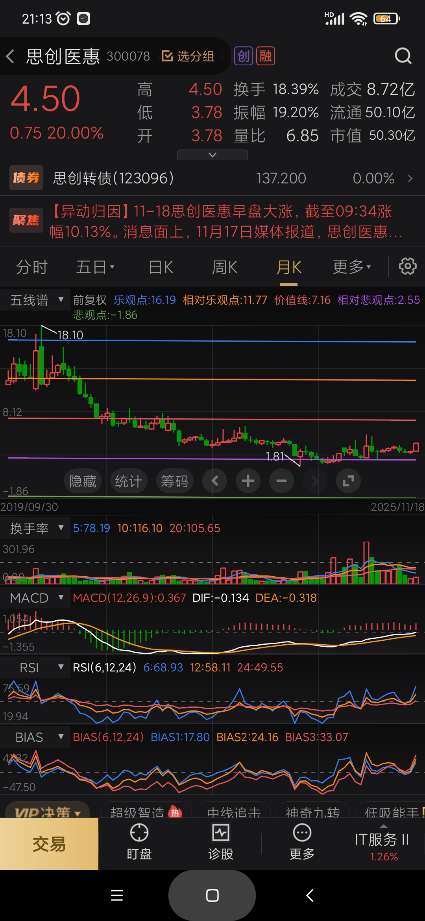Tap the Wi-Fi status icon
The image size is (425, 921).
point(358,18)
